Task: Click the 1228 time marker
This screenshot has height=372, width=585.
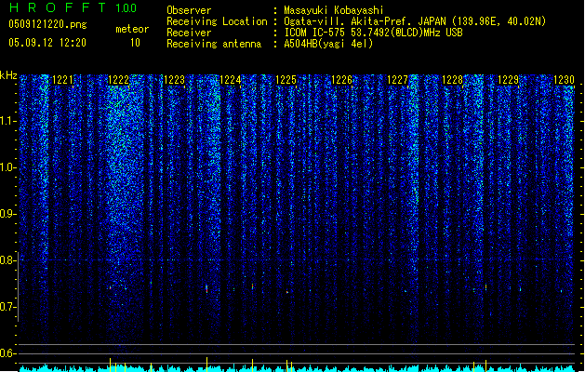Action: pos(452,80)
